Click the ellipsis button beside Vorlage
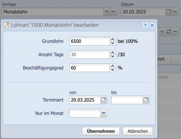This screenshot has height=139, width=181. 113,12
